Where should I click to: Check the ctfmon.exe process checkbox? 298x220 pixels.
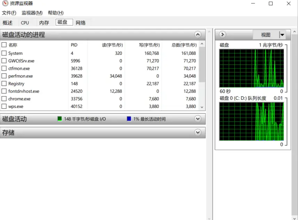point(4,68)
